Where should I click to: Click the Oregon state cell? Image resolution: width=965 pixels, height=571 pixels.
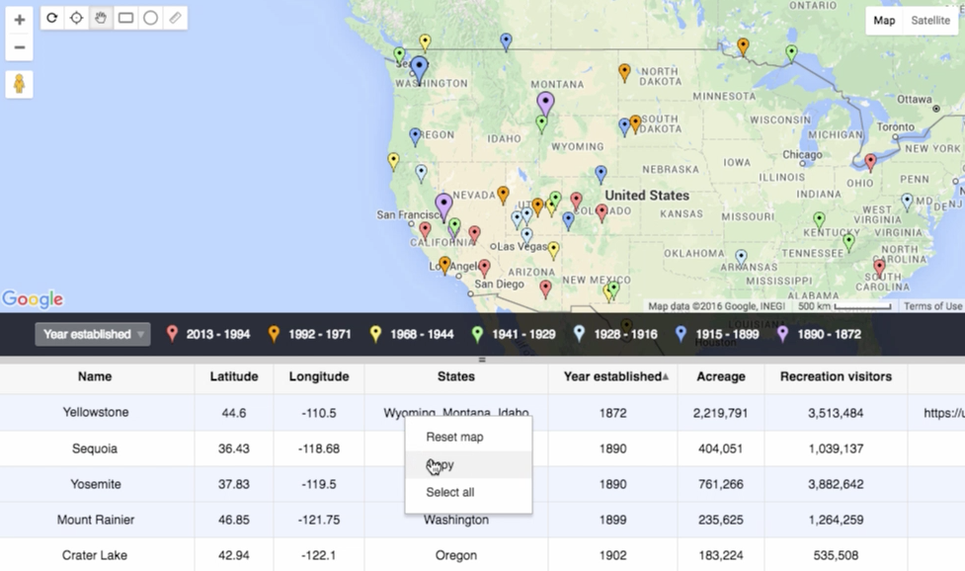[456, 555]
